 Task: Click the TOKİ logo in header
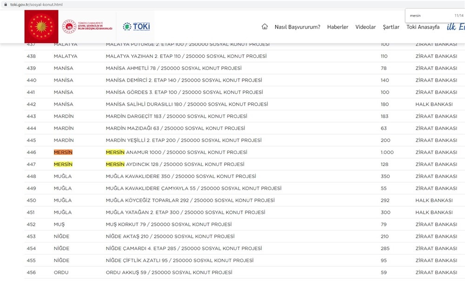click(x=136, y=27)
